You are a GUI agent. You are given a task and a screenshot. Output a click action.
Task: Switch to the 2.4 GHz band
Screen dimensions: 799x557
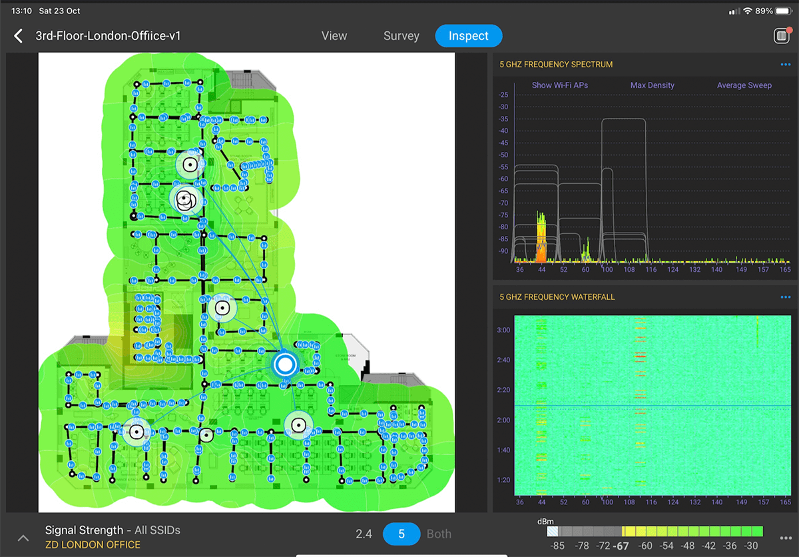pyautogui.click(x=364, y=534)
